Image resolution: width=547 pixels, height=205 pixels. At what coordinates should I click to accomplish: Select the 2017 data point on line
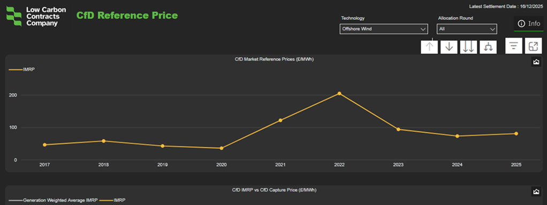click(44, 145)
